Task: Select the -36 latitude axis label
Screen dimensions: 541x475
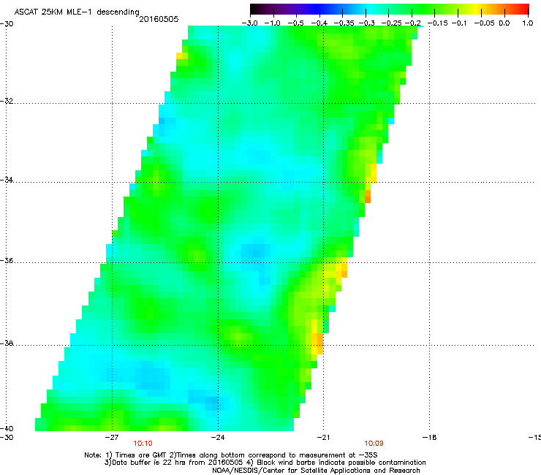Action: click(x=7, y=261)
